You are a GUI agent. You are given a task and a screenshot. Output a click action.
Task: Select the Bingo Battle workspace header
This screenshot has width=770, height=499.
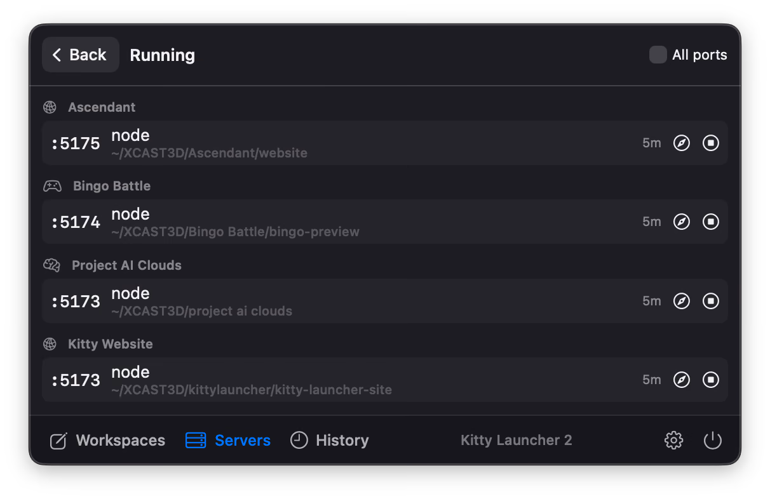112,186
